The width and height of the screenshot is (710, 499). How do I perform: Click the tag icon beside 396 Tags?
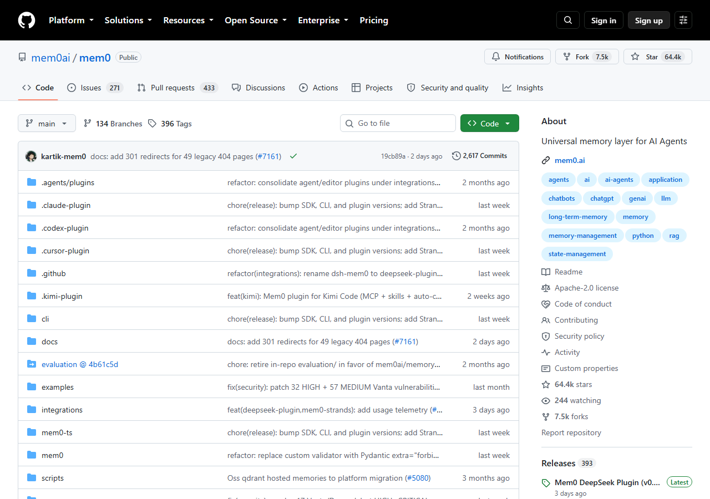(153, 124)
